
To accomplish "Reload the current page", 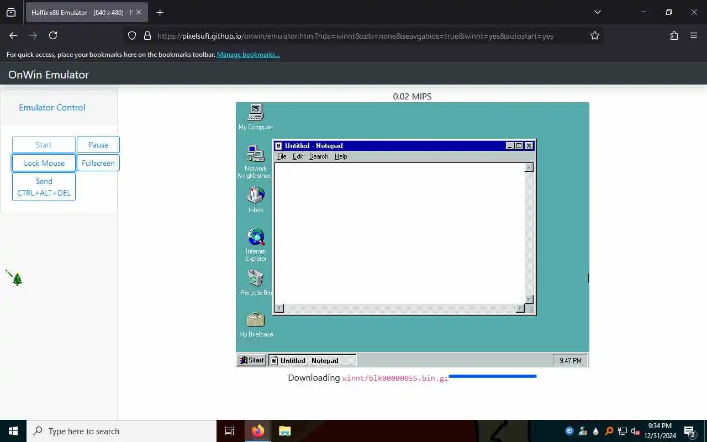I will [x=53, y=35].
